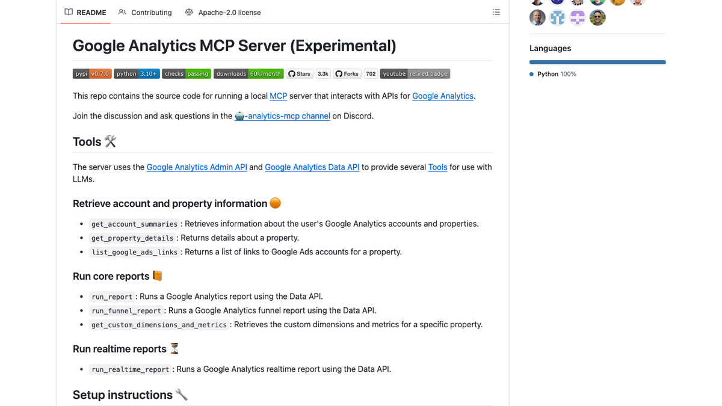Switch to the Contributing tab
This screenshot has height=406, width=722.
coord(145,12)
